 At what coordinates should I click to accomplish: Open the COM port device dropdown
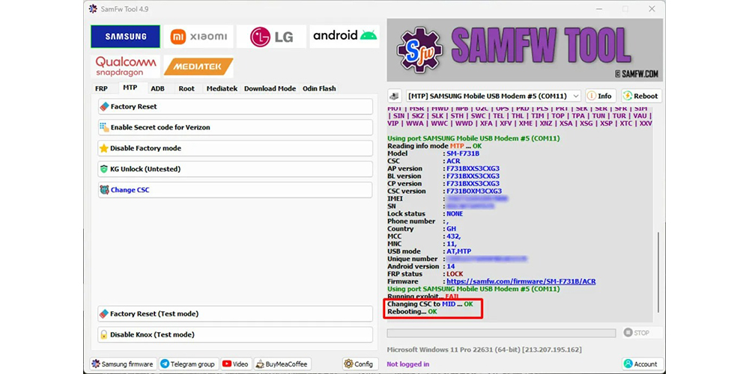tap(494, 96)
